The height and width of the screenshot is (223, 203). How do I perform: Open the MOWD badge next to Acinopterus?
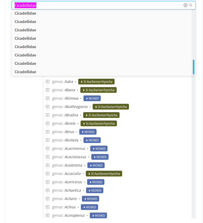(x=98, y=215)
